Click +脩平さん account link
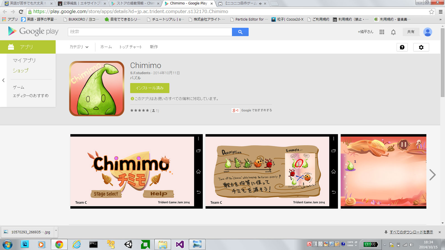The image size is (445, 250). click(x=365, y=32)
